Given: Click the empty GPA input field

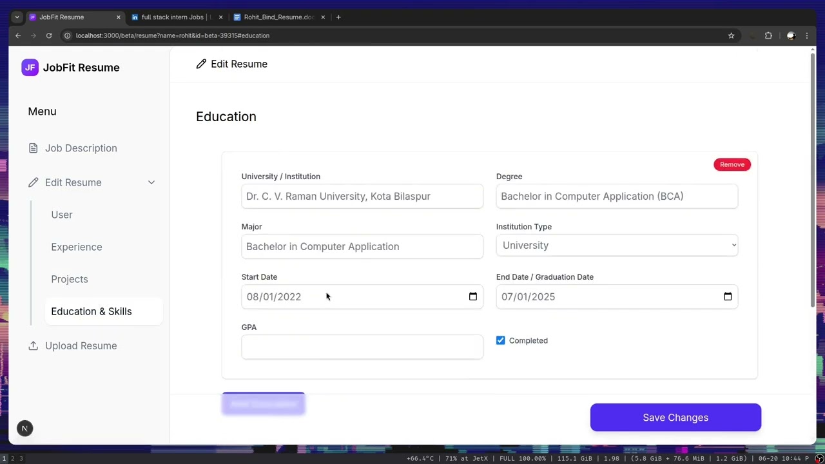Looking at the screenshot, I should (362, 347).
